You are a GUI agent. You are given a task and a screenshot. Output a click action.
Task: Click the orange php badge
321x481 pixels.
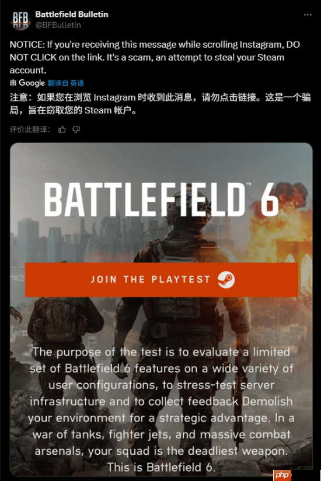(282, 475)
